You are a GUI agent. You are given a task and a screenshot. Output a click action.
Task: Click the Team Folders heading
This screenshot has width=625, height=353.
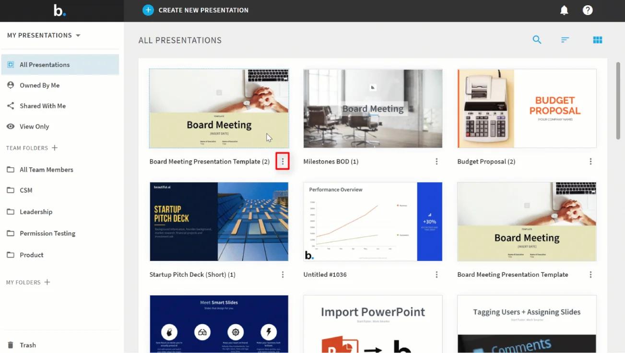click(27, 148)
